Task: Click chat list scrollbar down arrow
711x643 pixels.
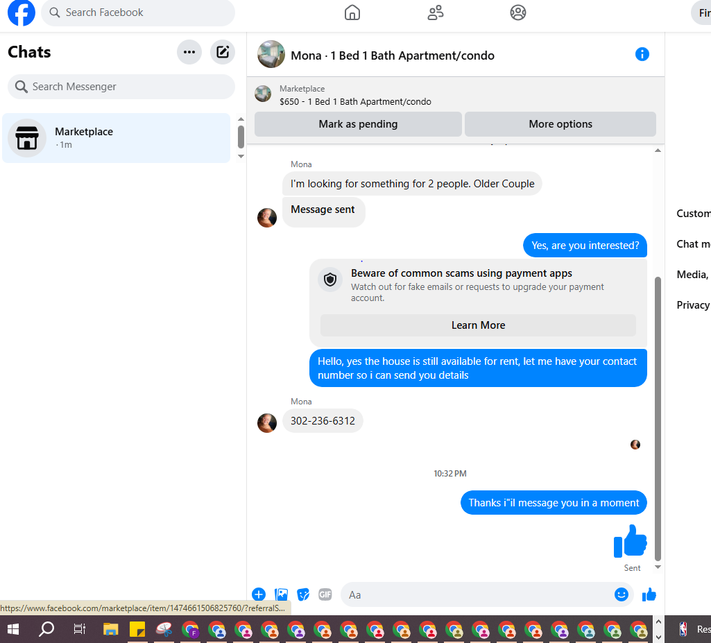Action: point(241,157)
